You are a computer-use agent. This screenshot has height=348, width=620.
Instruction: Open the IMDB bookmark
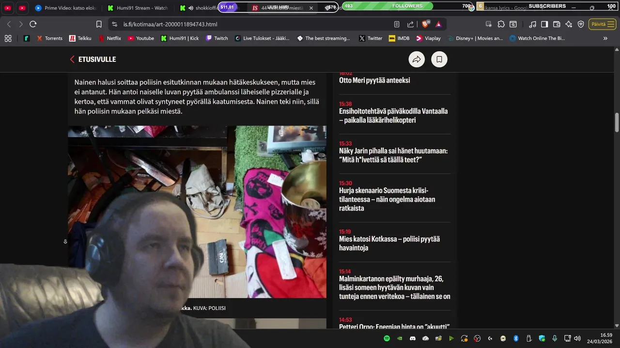tap(399, 38)
